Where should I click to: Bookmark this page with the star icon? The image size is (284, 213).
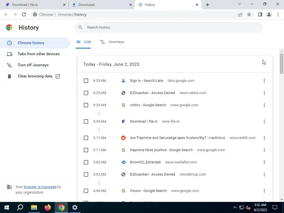tap(249, 14)
